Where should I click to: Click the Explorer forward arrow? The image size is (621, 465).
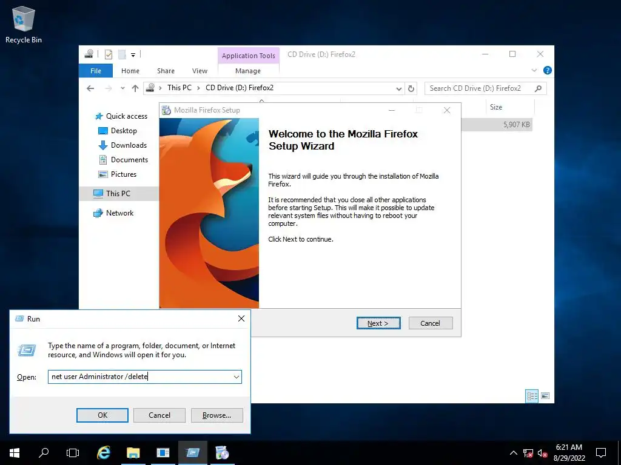coord(108,88)
